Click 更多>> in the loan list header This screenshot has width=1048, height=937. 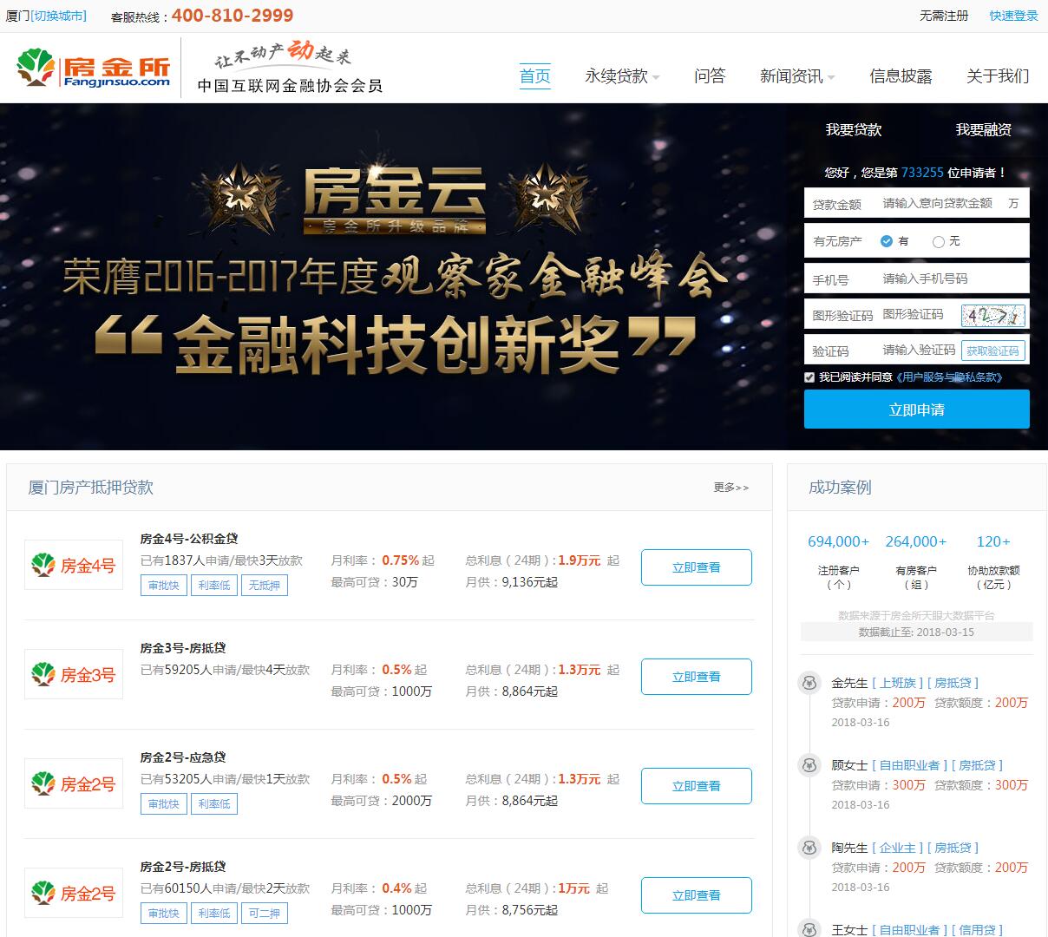[730, 488]
